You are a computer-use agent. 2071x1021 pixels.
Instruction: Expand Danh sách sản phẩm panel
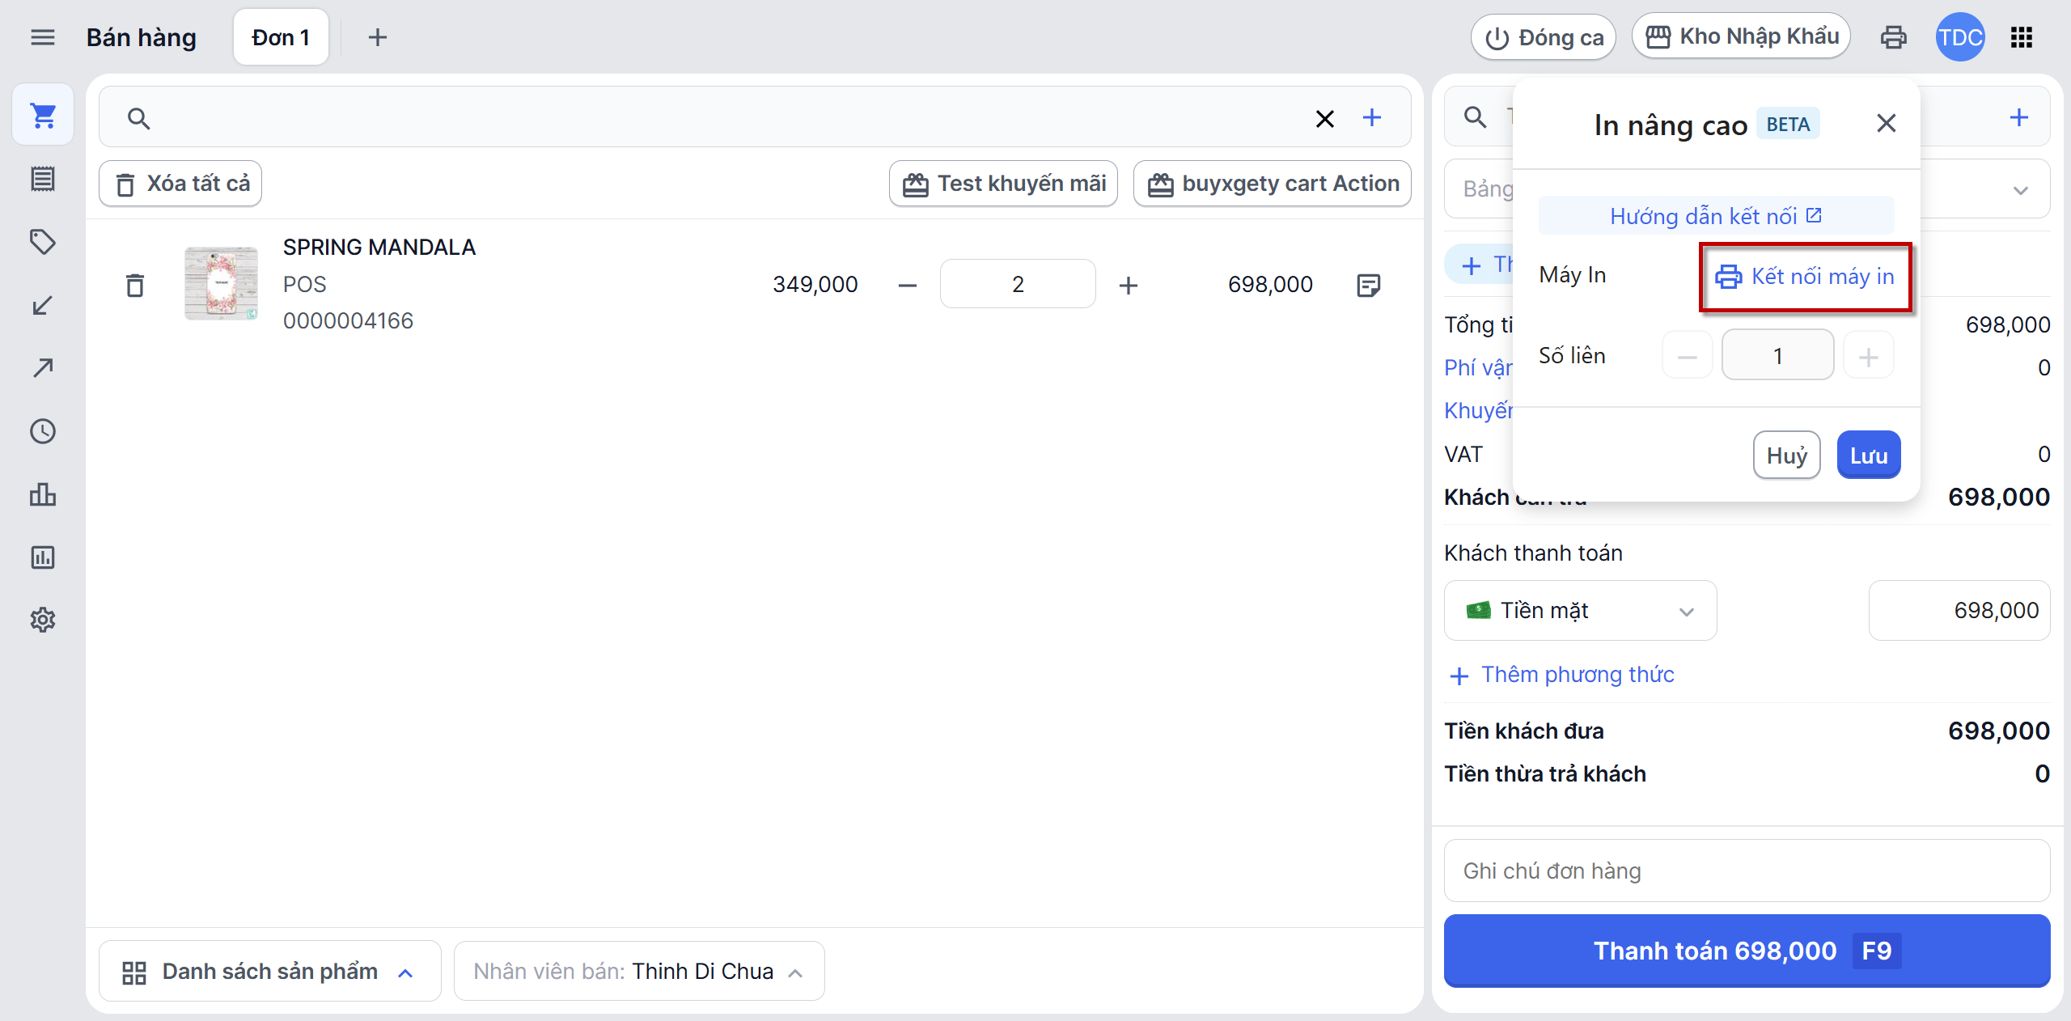pos(269,971)
